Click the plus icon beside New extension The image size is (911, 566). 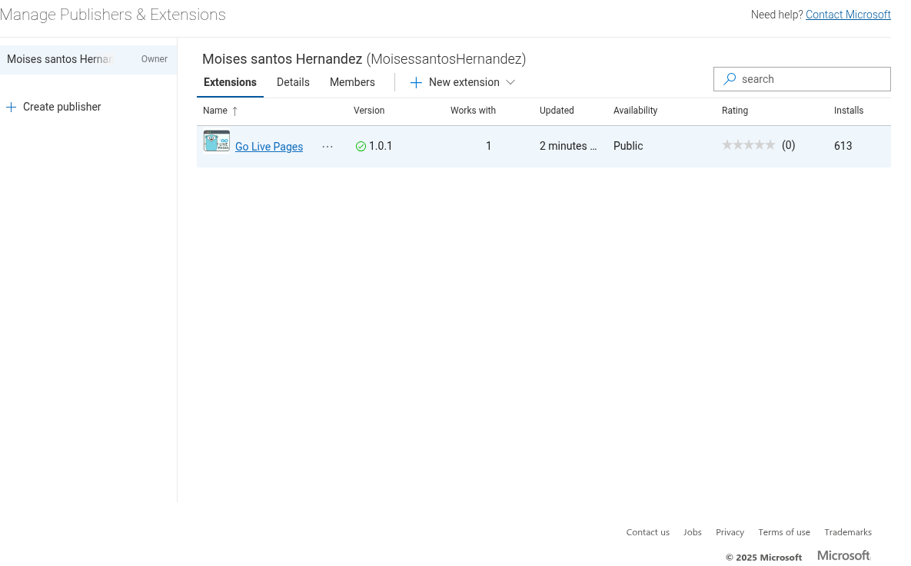(x=416, y=82)
